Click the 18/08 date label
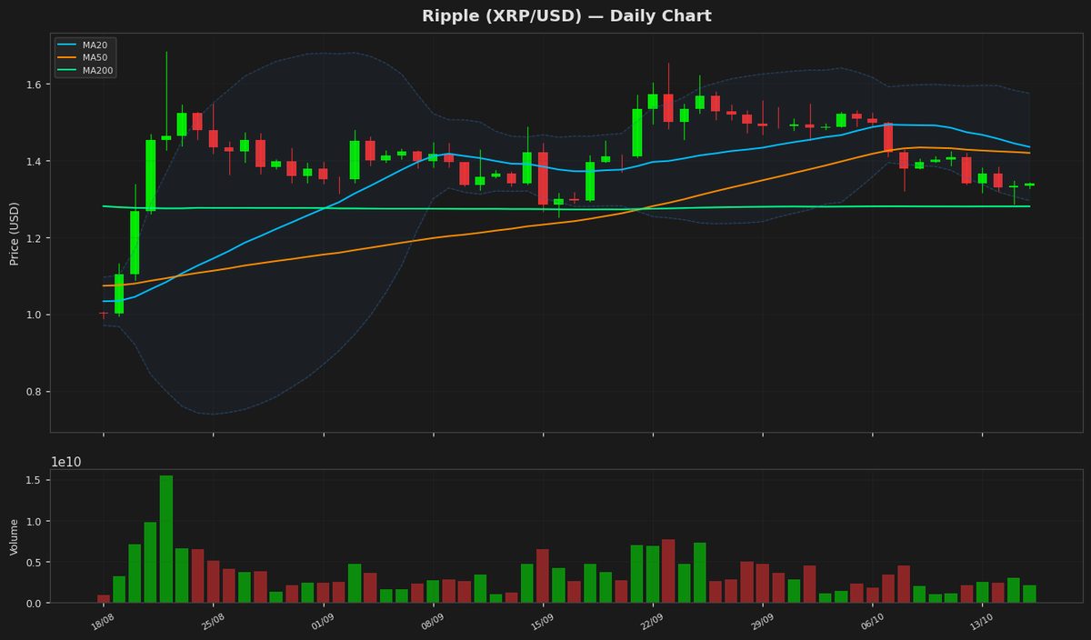Viewport: 1091px width, 640px height. (103, 624)
